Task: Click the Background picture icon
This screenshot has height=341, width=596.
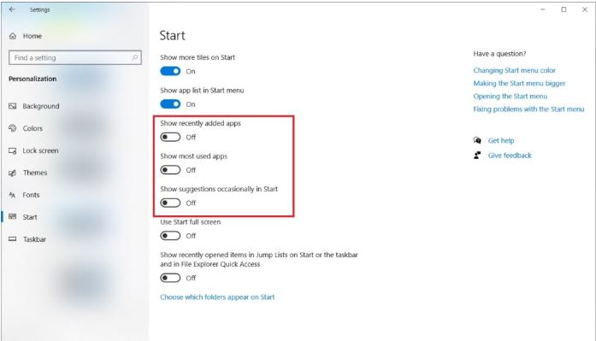Action: (13, 106)
